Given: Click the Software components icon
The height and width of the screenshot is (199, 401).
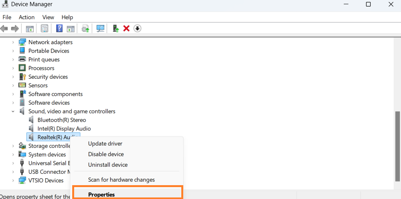Looking at the screenshot, I should [23, 94].
